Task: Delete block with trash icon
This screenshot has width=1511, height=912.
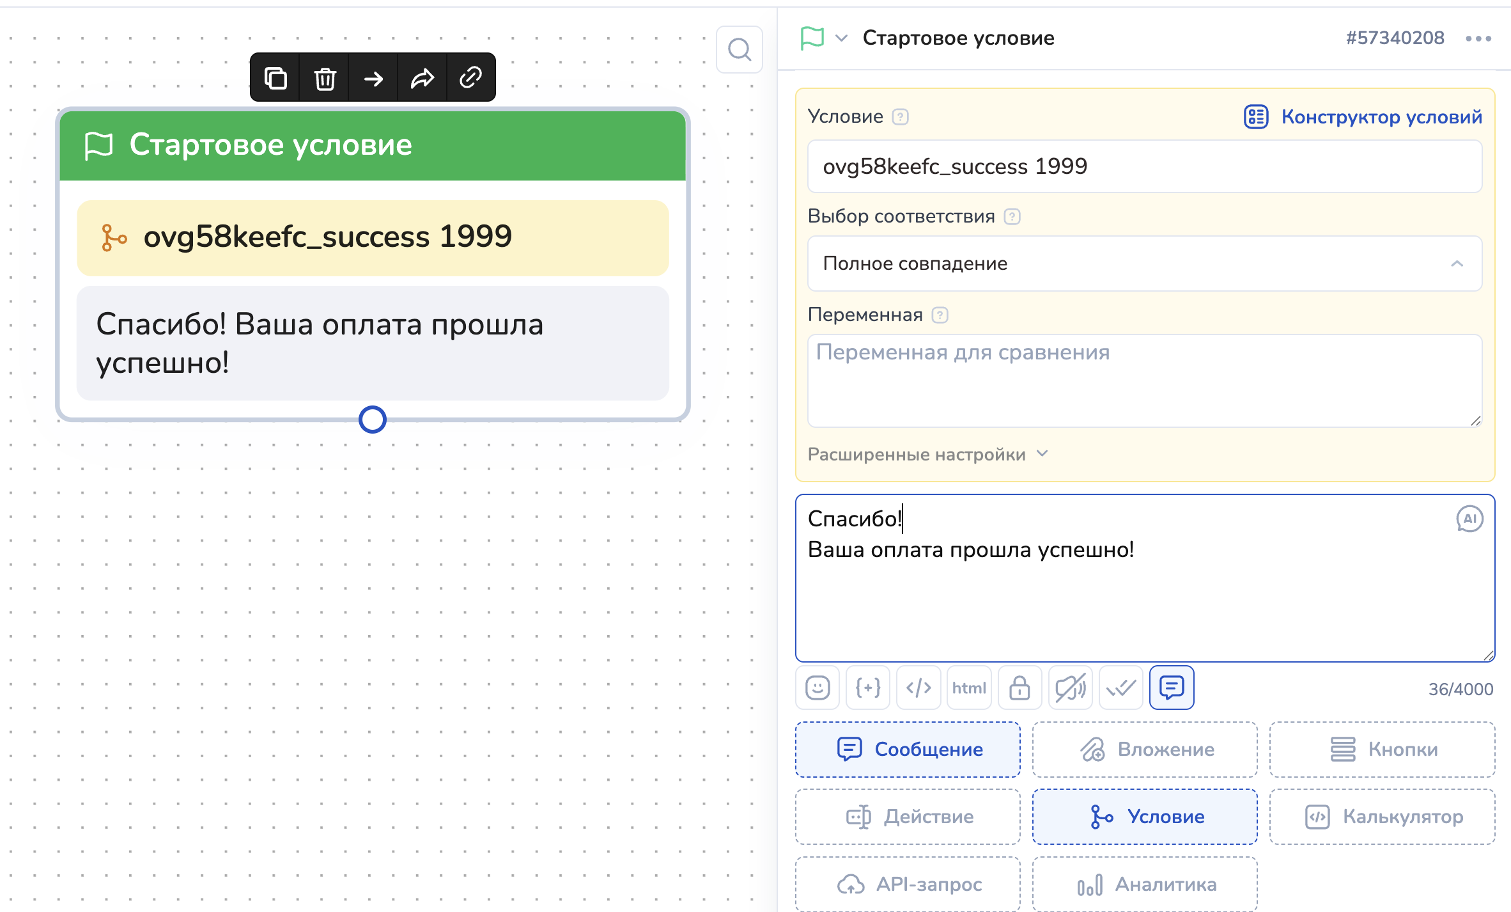Action: click(x=325, y=78)
